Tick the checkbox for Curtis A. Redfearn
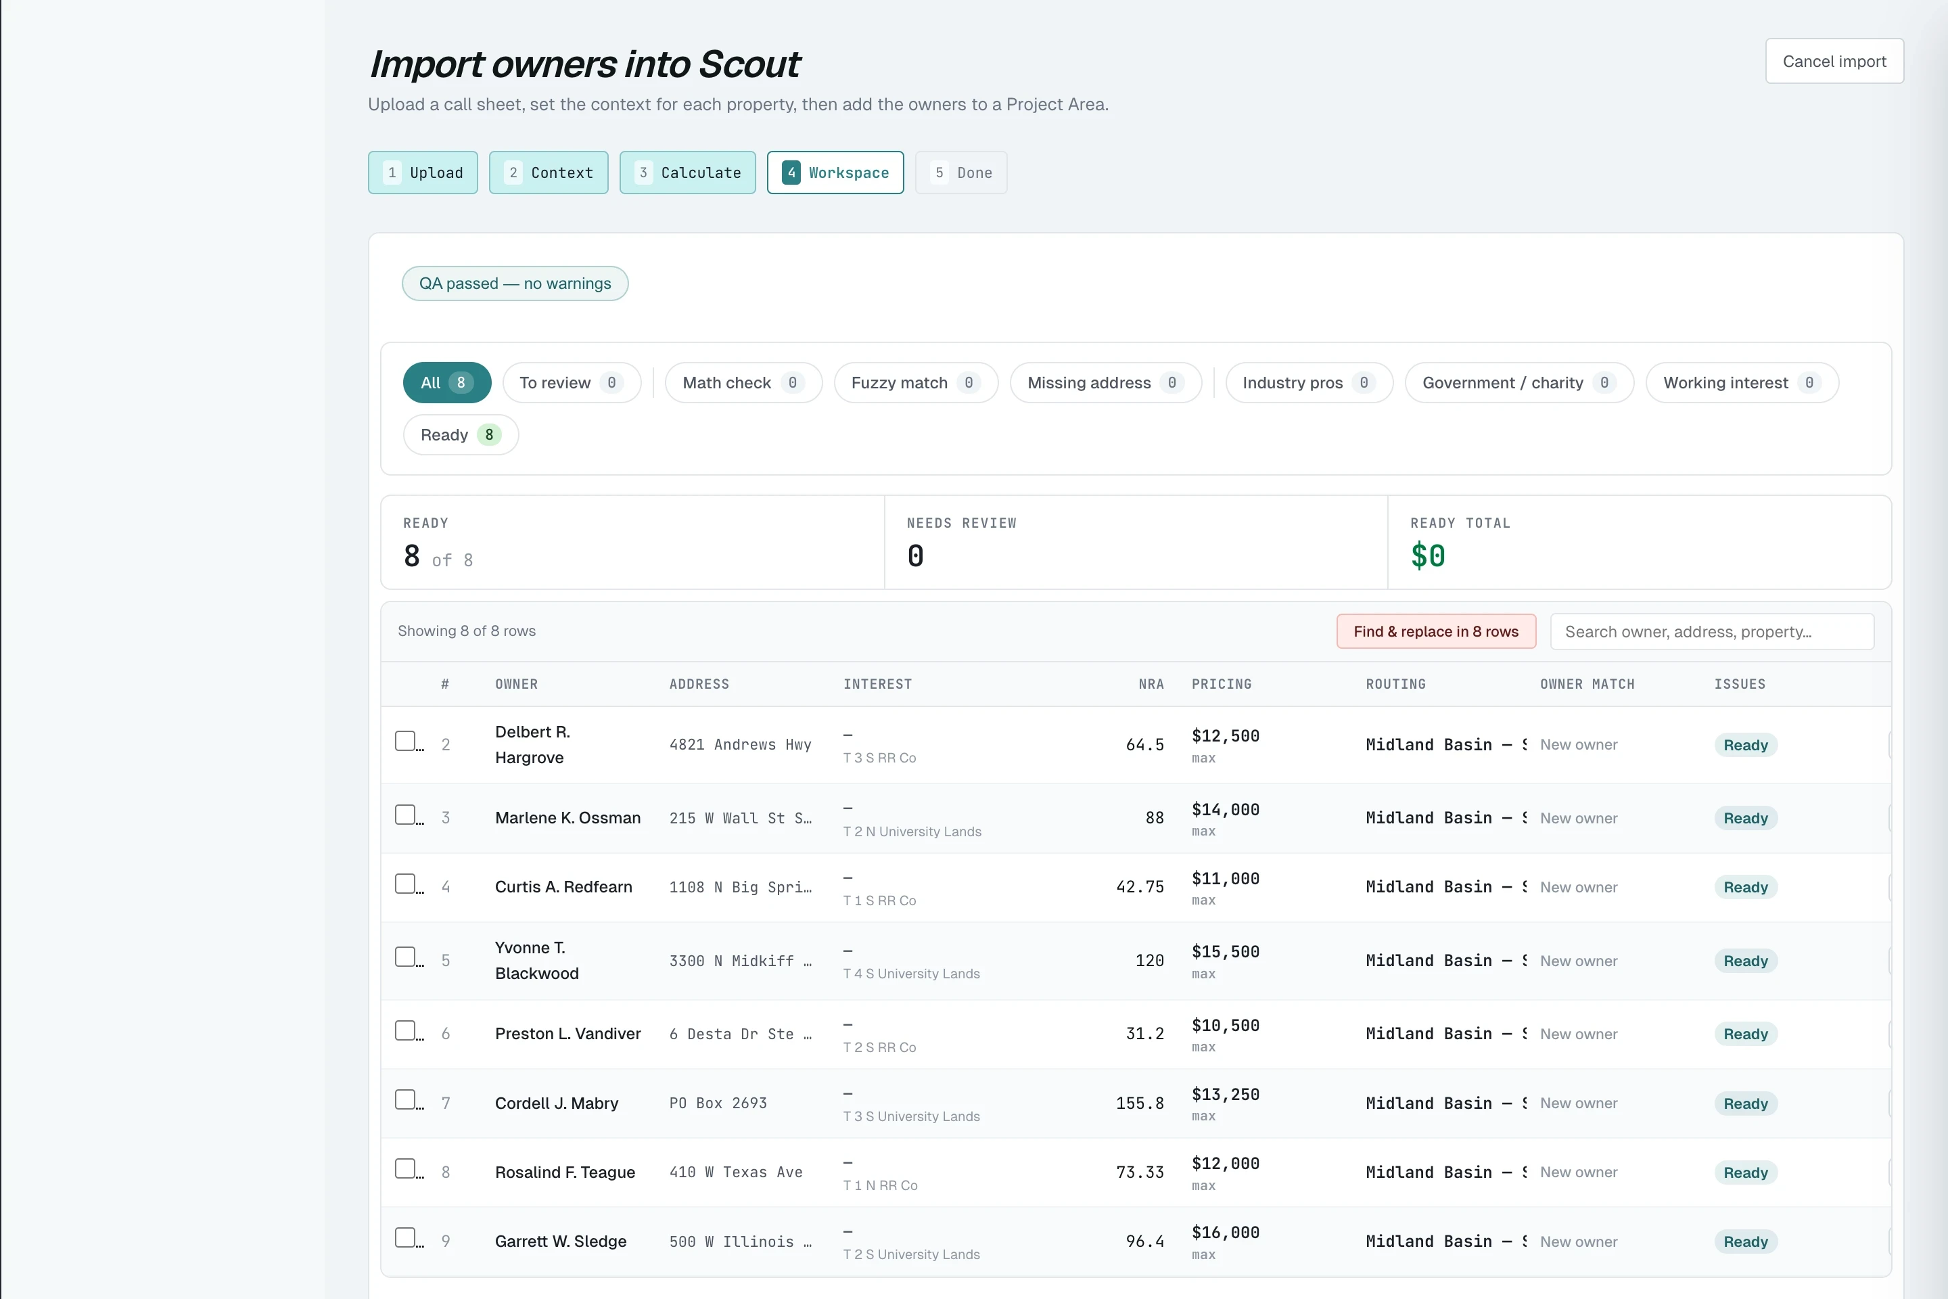The image size is (1948, 1299). point(405,883)
